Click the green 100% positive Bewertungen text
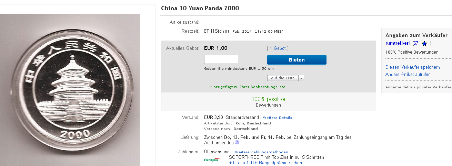 [x=268, y=99]
